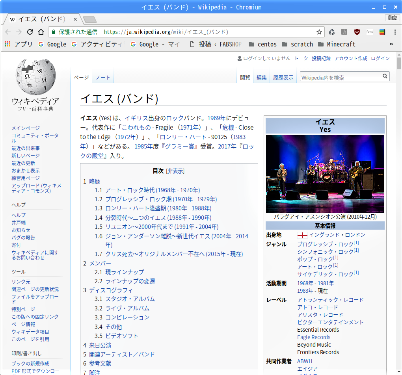Viewport: 402px width, 375px height.
Task: Click the browser forward arrow
Action: pyautogui.click(x=19, y=32)
